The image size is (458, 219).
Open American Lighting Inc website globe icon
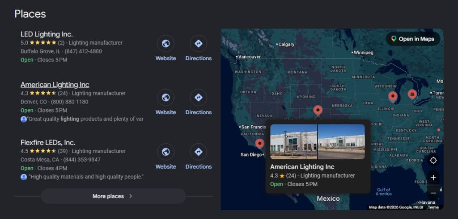click(165, 98)
